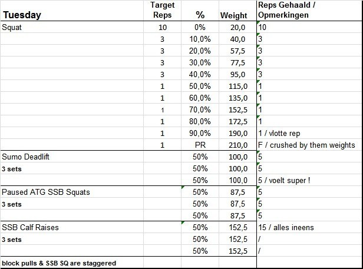Click the 30,0% percentage cell
Screen dimensions: 363x269
[x=199, y=62]
